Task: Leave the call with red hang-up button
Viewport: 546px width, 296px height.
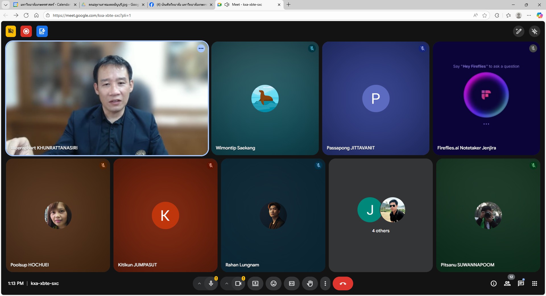Action: (x=343, y=283)
